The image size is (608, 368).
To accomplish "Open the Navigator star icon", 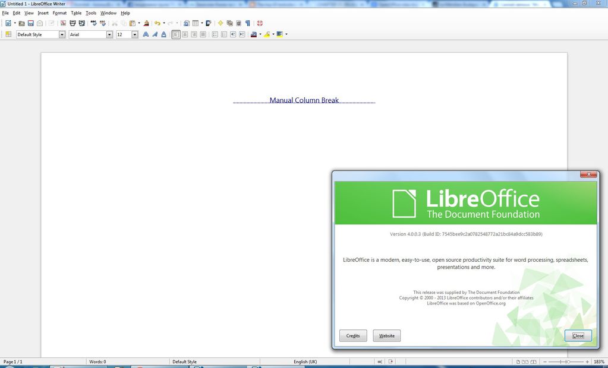I will click(220, 23).
